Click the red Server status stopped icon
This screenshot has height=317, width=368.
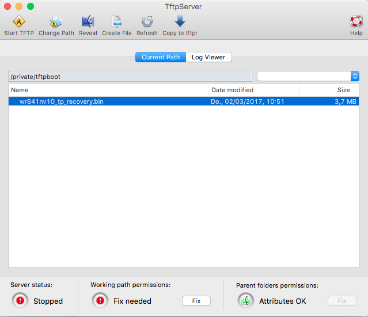[21, 300]
